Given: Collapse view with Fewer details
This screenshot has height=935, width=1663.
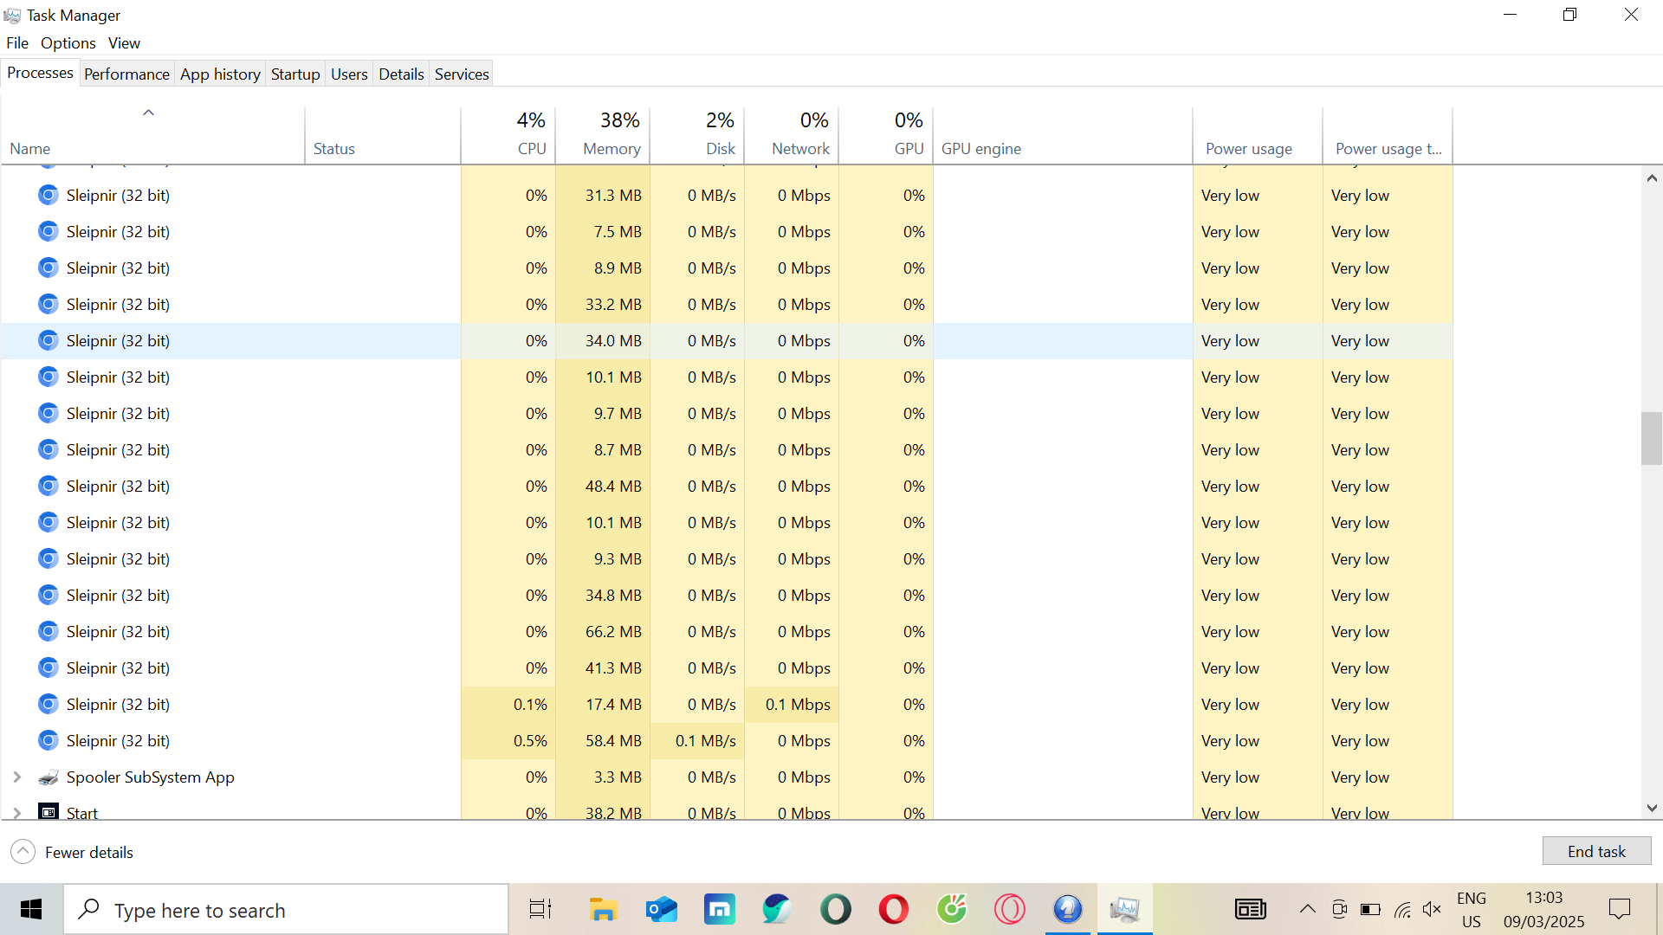Looking at the screenshot, I should click(72, 853).
